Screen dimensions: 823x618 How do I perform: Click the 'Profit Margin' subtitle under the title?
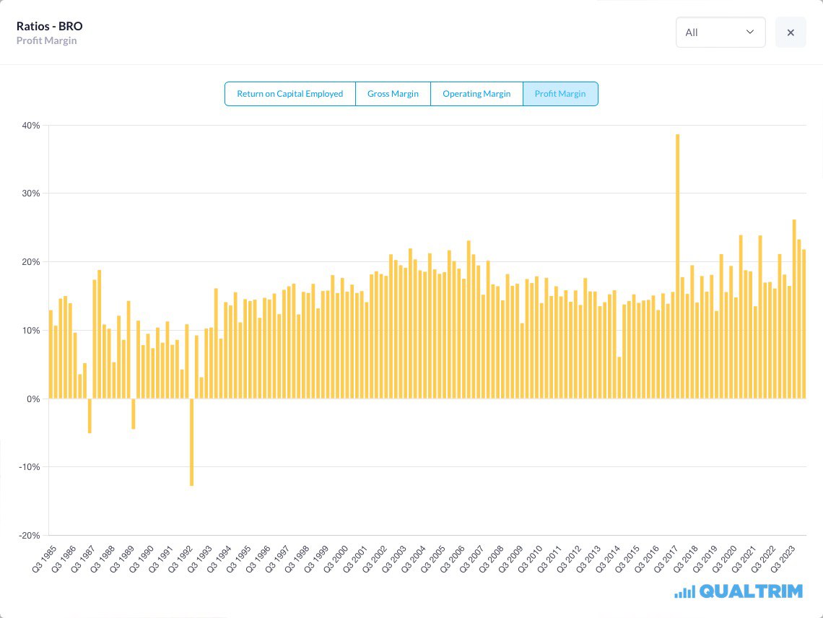(46, 40)
